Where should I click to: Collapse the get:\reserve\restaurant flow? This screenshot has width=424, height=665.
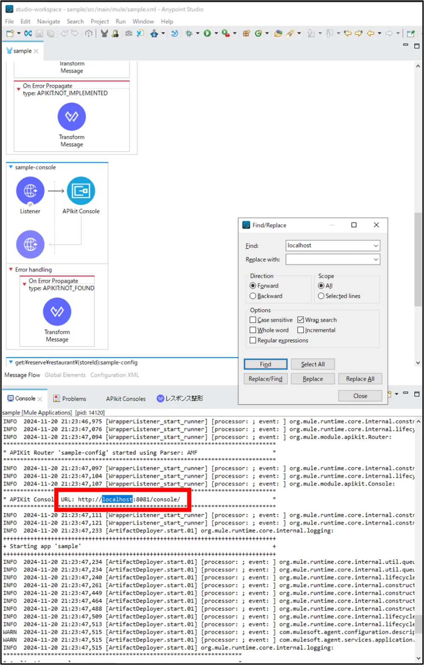11,362
